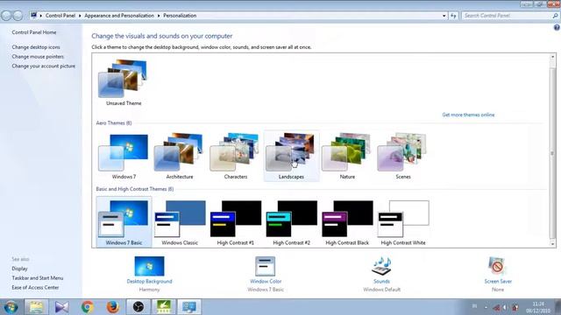Open the Sounds settings icon
This screenshot has width=561, height=315.
(381, 266)
